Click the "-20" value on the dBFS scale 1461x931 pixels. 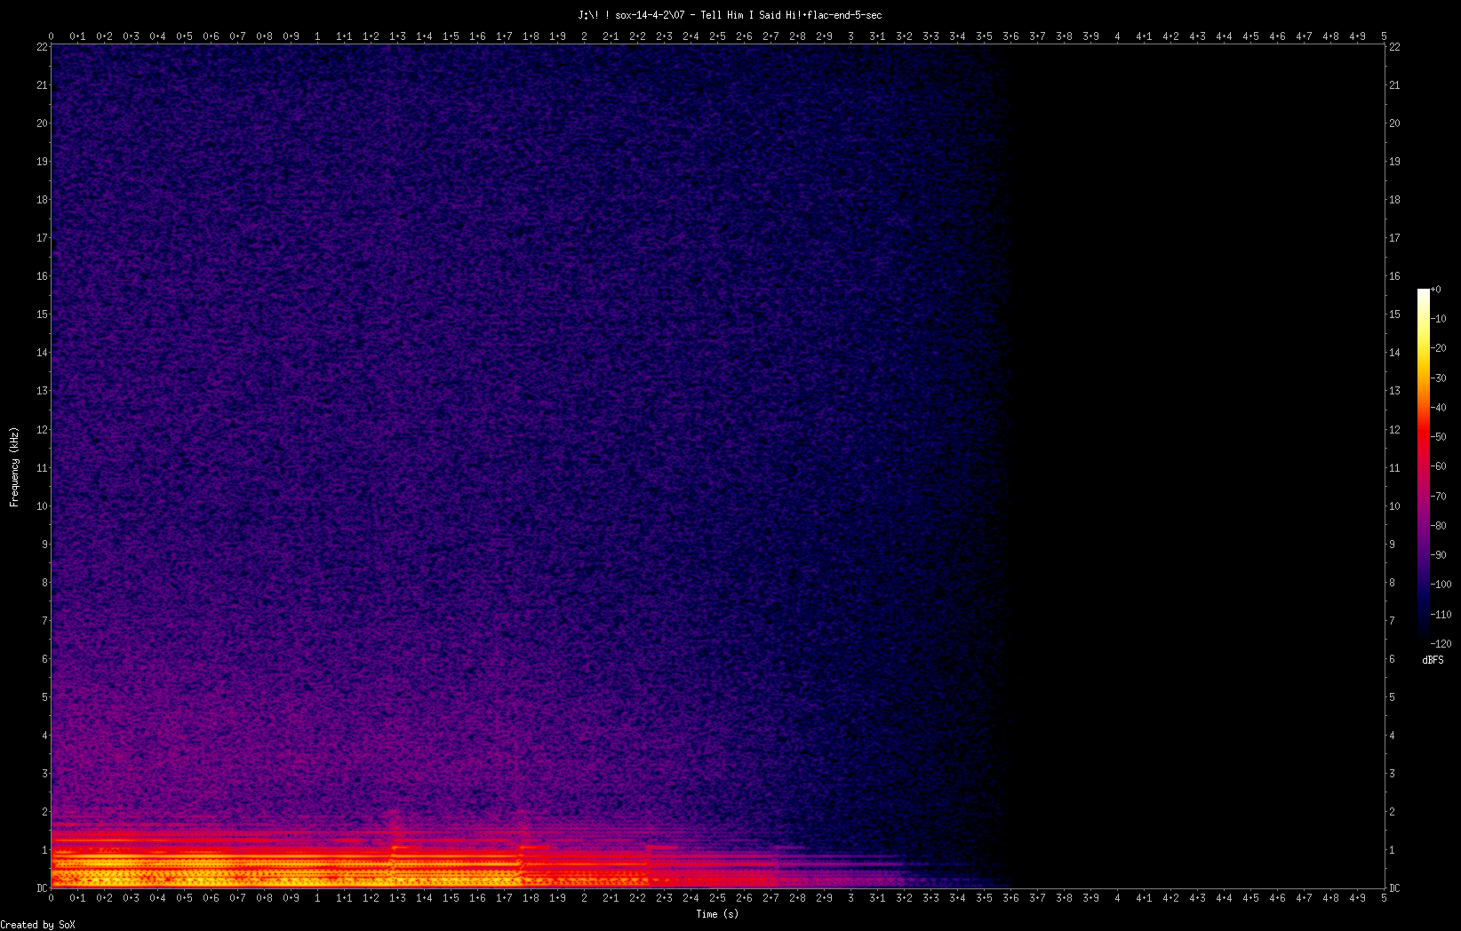click(x=1439, y=348)
